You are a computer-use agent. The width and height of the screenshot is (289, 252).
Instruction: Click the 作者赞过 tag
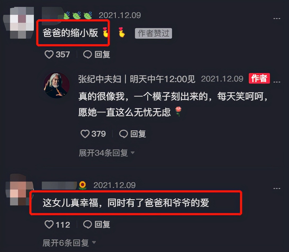pyautogui.click(x=153, y=33)
